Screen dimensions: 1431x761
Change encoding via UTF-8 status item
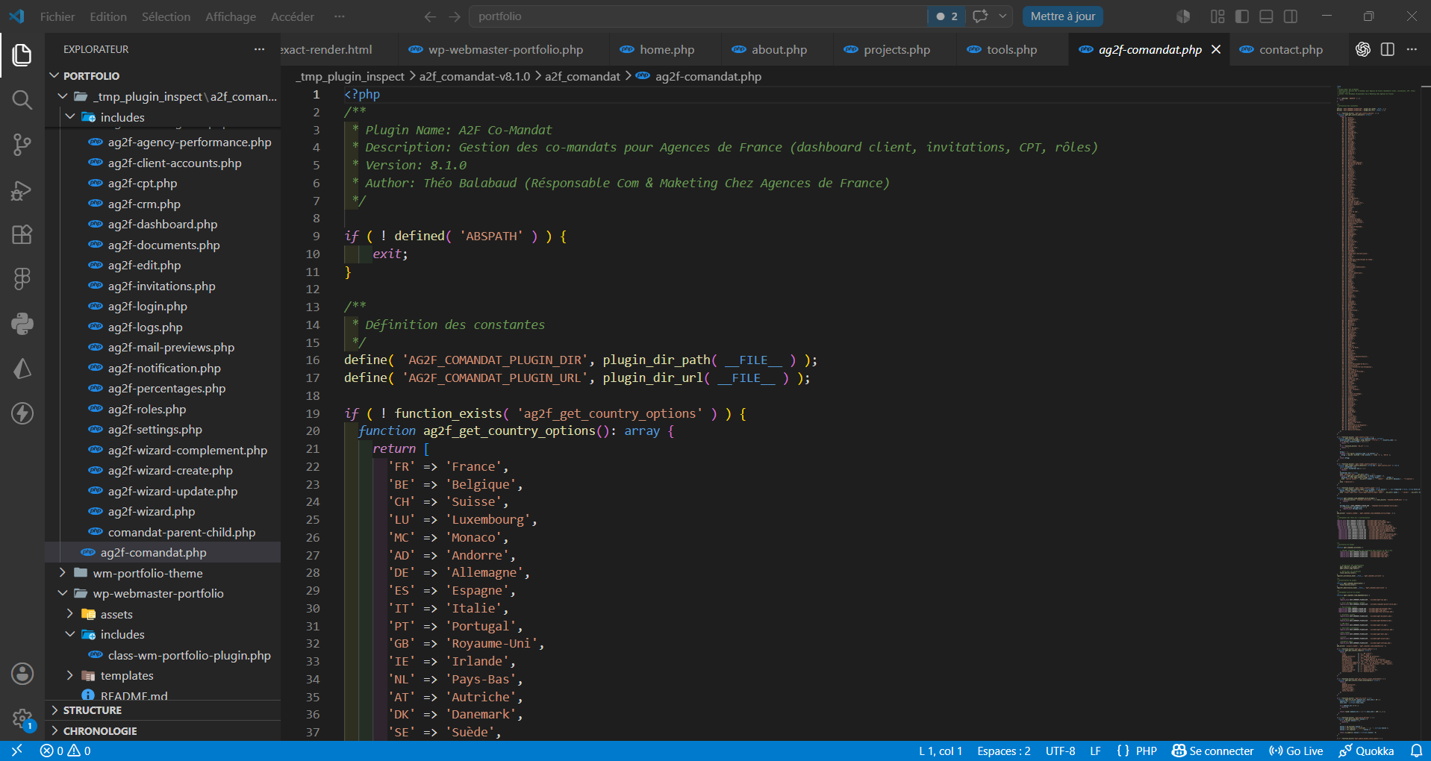[x=1060, y=751]
